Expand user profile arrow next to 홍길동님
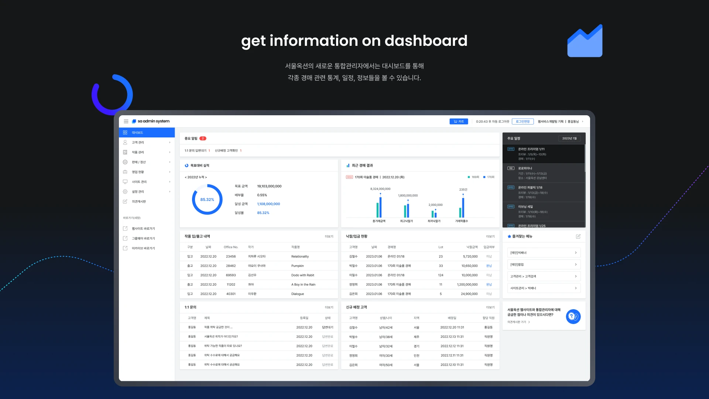Image resolution: width=709 pixels, height=399 pixels. point(583,122)
